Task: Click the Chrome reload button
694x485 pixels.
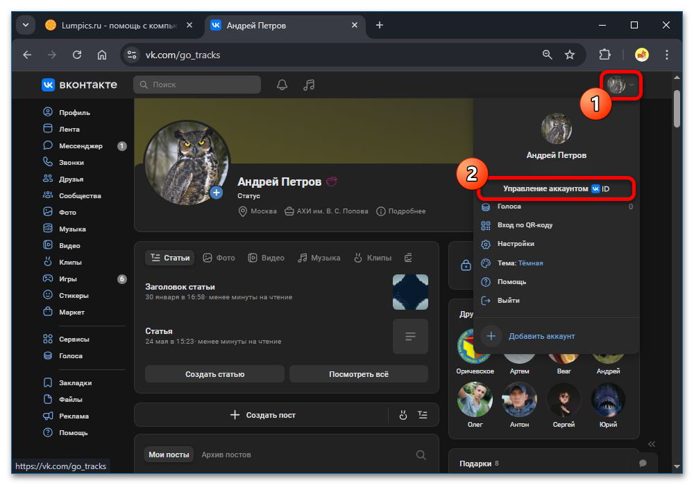Action: pyautogui.click(x=77, y=55)
